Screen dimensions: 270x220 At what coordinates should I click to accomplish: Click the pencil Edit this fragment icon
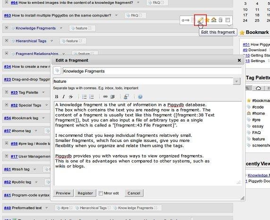[200, 20]
